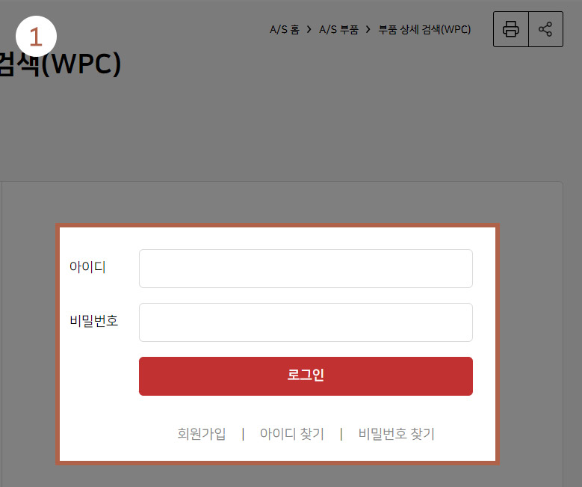Viewport: 582px width, 487px height.
Task: Click the numbered step 1 badge
Action: 36,37
